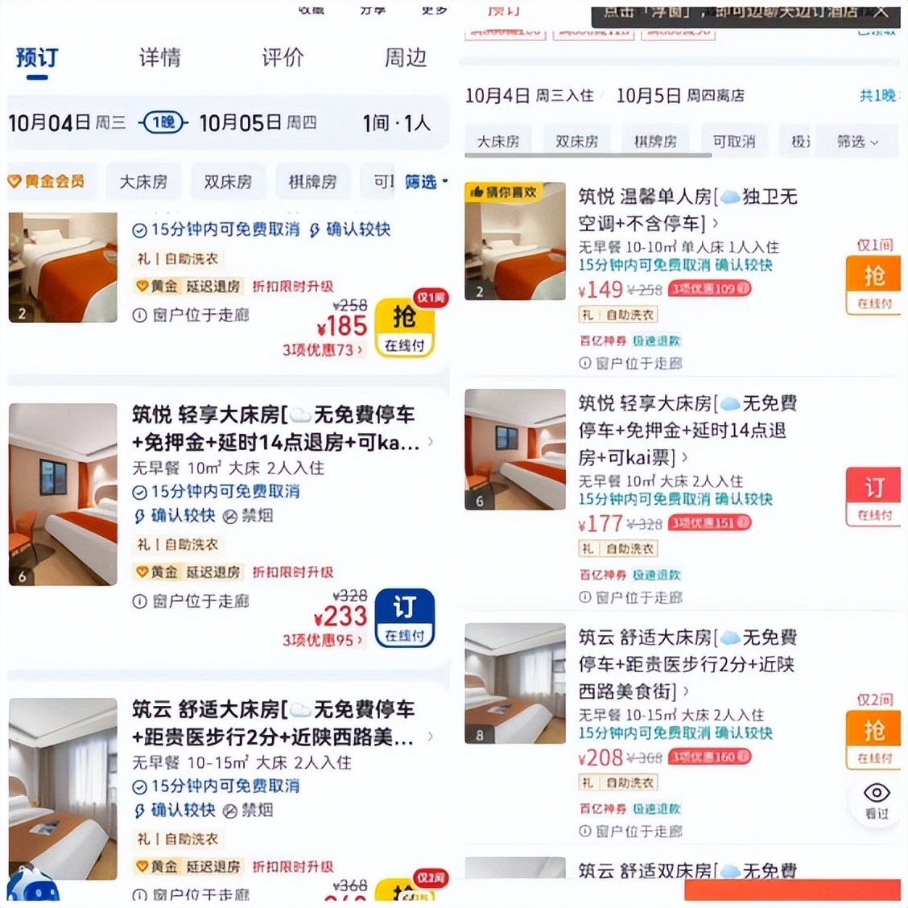908x908 pixels.
Task: Tap the blue 订 button for ¥233 room
Action: (404, 618)
